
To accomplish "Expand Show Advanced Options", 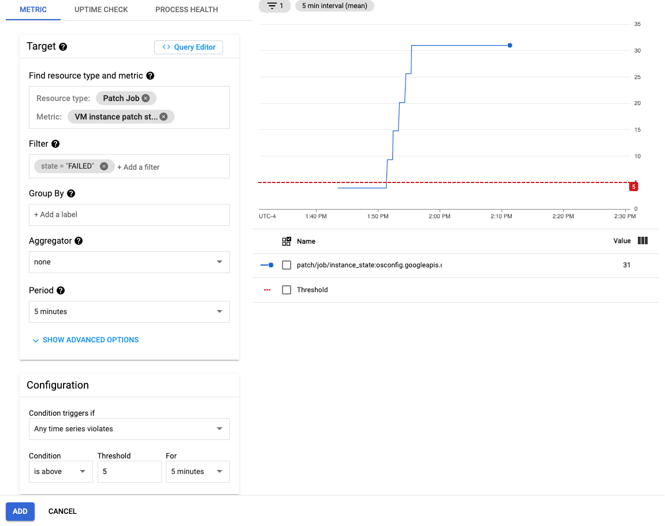I will pos(86,340).
